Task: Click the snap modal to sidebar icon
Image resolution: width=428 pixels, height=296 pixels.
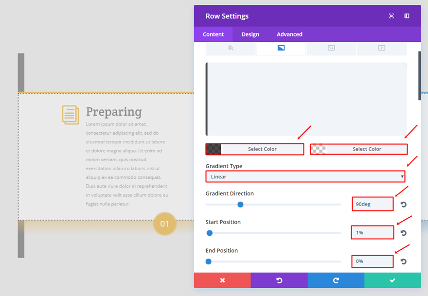Action: (x=407, y=16)
